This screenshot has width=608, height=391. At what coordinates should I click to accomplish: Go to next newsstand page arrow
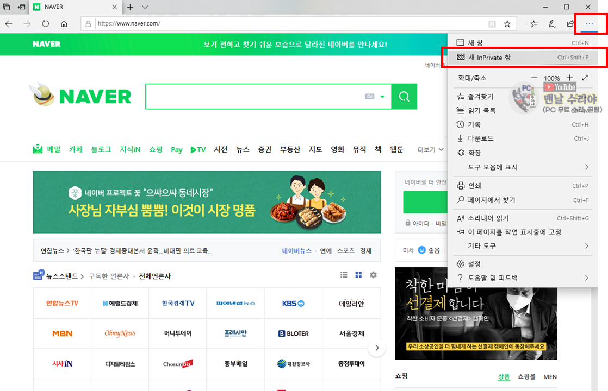[x=377, y=348]
